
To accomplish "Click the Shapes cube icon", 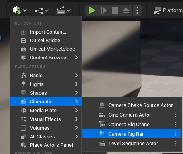I will (x=24, y=93).
